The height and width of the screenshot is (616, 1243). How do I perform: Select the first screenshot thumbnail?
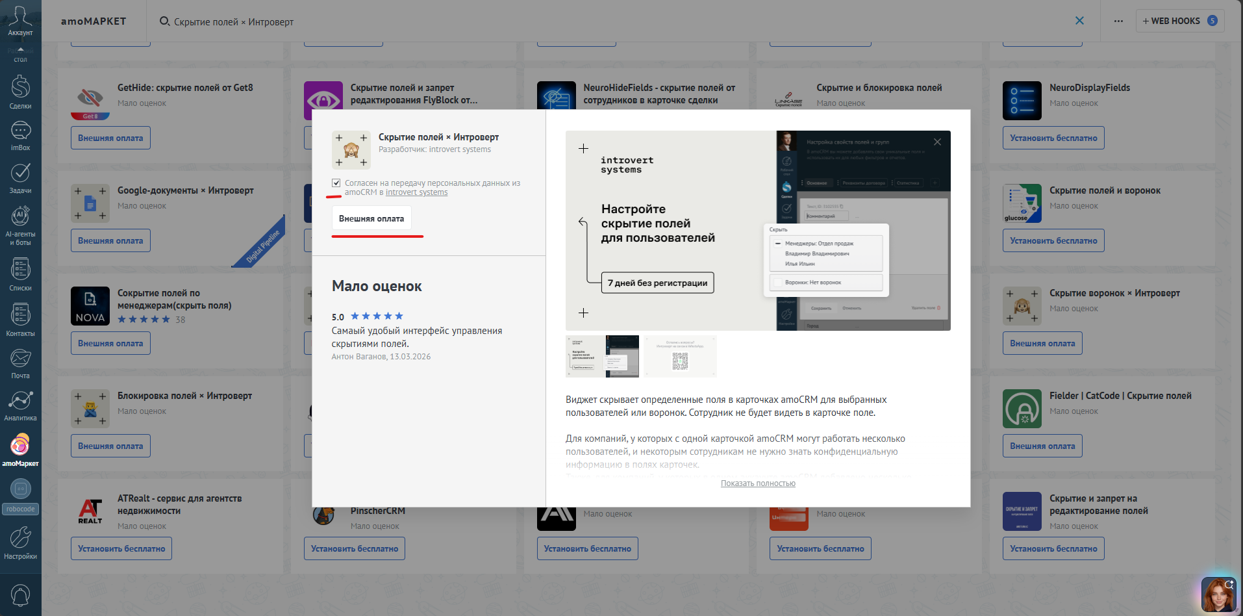pyautogui.click(x=602, y=356)
